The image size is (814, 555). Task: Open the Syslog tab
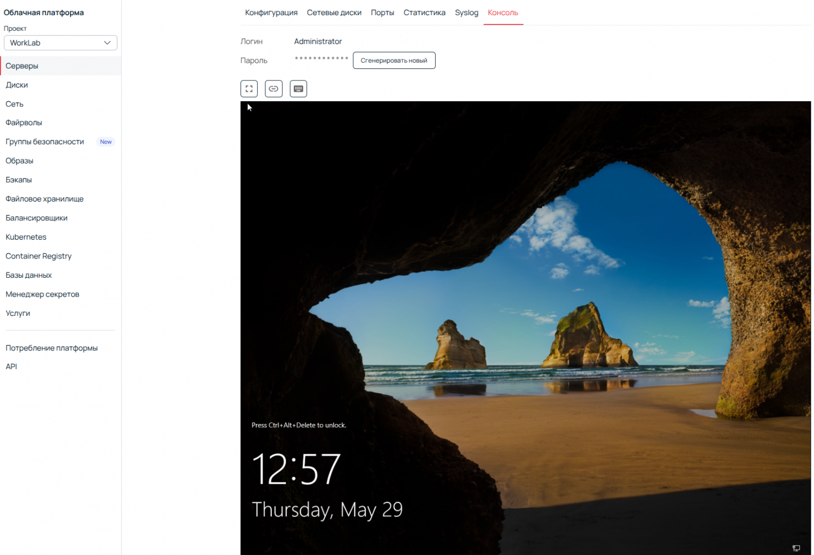(x=466, y=13)
